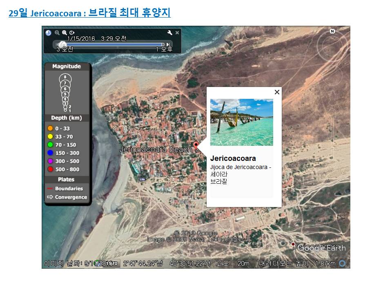Click the 1/15/2016 3:29 time label
Viewport: 392px width, 294px height.
(97, 38)
